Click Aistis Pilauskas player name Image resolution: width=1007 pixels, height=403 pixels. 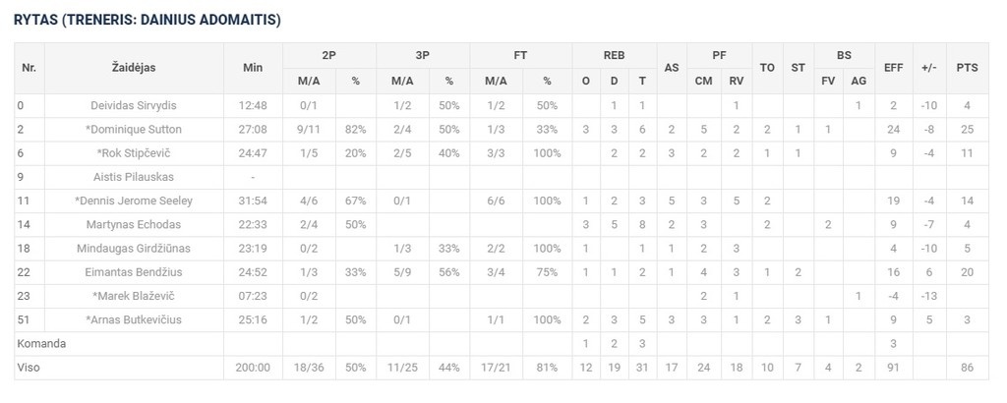134,177
